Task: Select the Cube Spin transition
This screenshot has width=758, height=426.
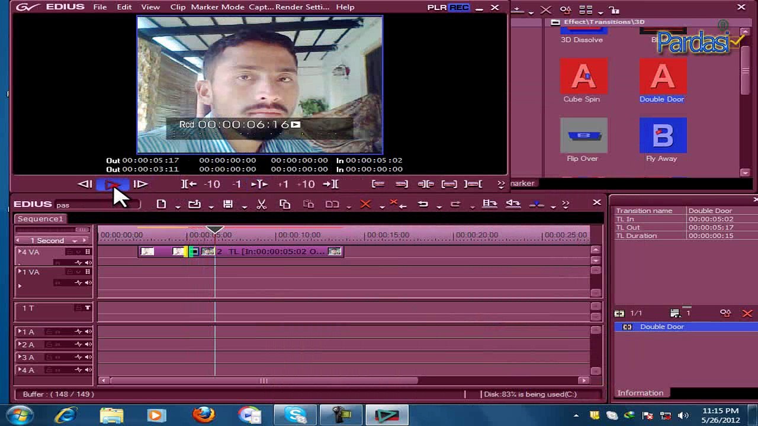Action: pyautogui.click(x=583, y=80)
